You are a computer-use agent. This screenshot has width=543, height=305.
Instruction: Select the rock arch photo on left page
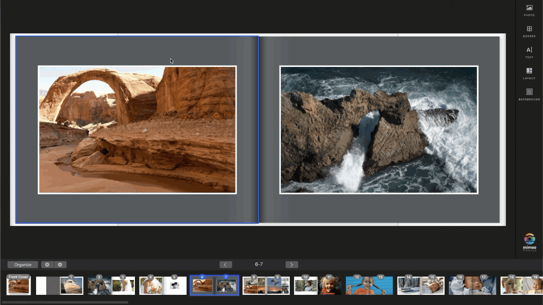coord(137,130)
